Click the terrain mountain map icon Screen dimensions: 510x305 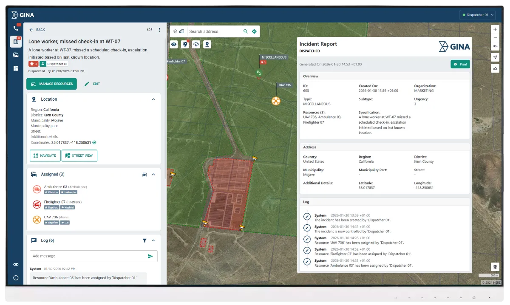495,68
